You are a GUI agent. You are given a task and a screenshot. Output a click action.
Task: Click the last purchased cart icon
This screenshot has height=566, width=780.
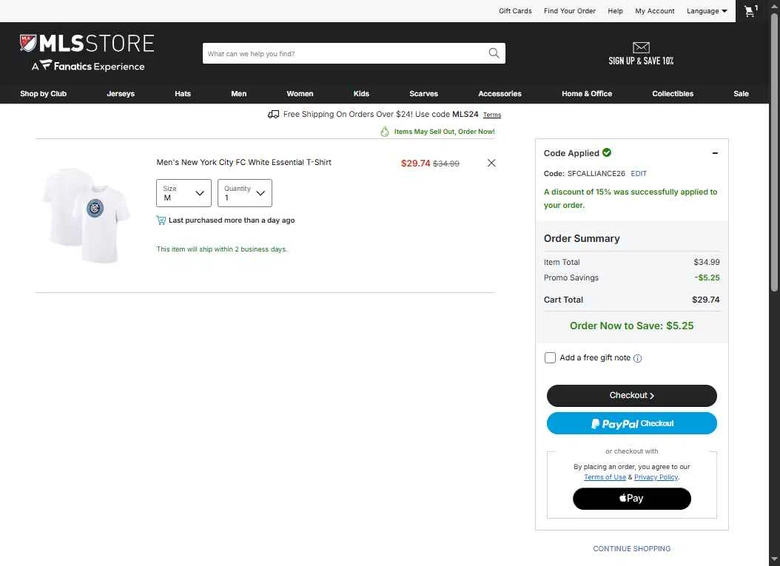click(x=161, y=220)
